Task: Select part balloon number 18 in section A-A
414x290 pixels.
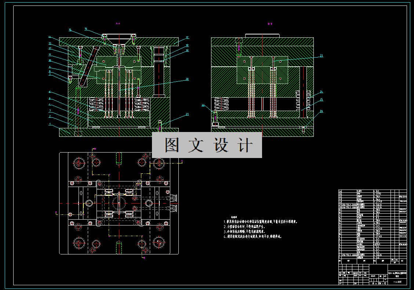Action: click(x=187, y=45)
